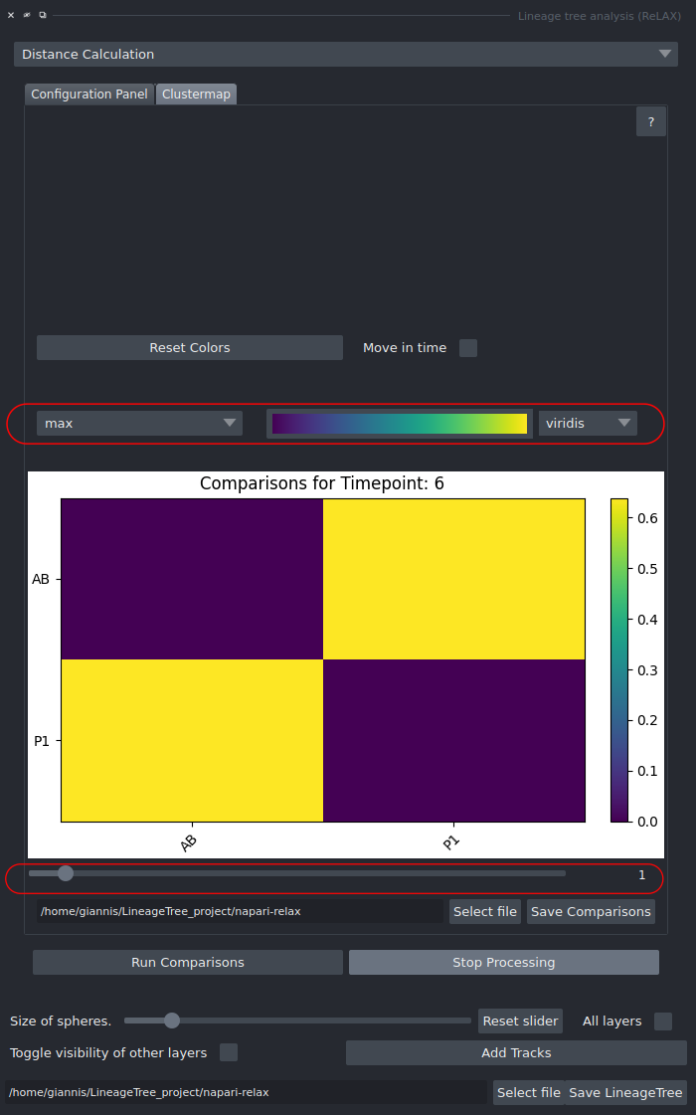Screen dimensions: 696x1115
Task: Click Select file next to Save Comparisons
Action: [x=485, y=912]
